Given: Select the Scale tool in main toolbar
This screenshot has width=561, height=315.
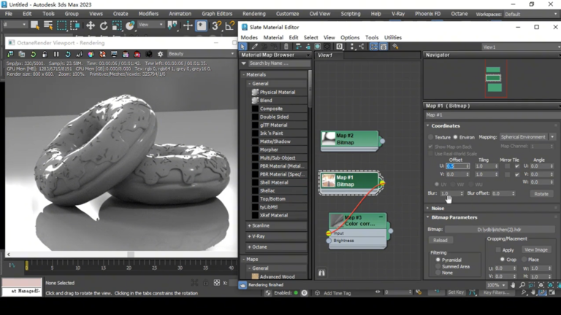Looking at the screenshot, I should click(117, 26).
